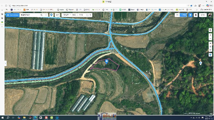This screenshot has height=120, width=214.
Task: Switch to the standard map view
Action: click(x=177, y=15)
